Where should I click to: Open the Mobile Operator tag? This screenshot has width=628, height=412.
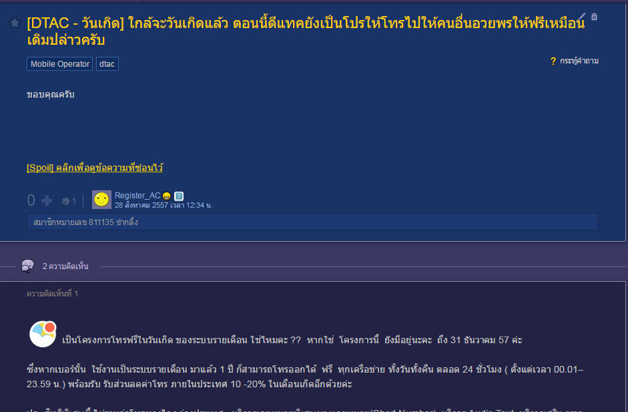[x=59, y=63]
